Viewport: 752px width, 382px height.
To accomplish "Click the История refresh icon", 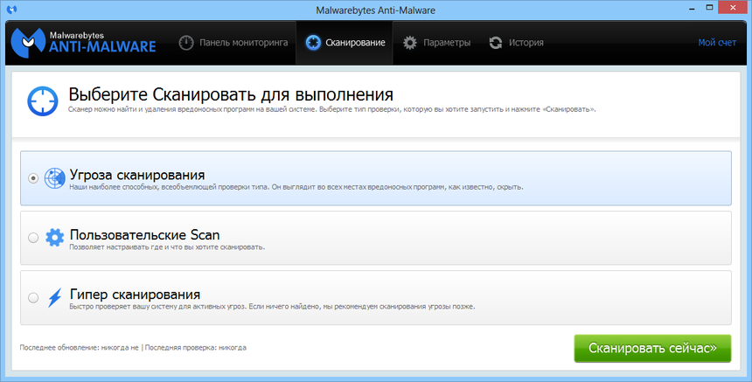I will click(x=496, y=43).
